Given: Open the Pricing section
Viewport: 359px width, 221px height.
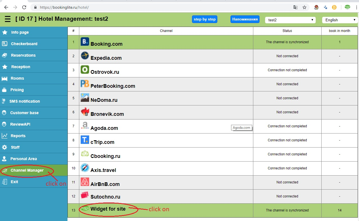Looking at the screenshot, I should click(34, 90).
